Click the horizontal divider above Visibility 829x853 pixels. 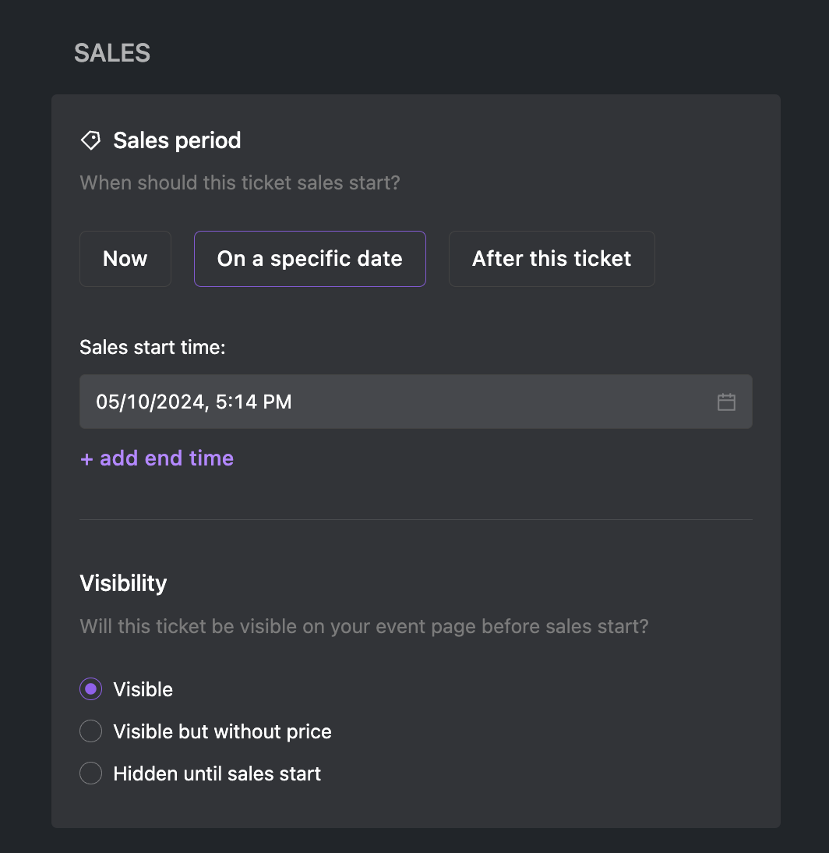pyautogui.click(x=416, y=519)
